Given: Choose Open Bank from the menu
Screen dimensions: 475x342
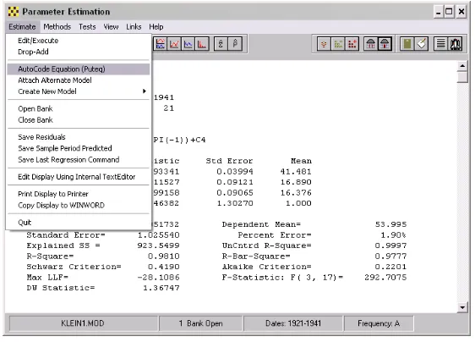Looking at the screenshot, I should [78, 109].
